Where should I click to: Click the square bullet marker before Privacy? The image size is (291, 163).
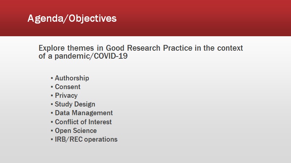52,96
